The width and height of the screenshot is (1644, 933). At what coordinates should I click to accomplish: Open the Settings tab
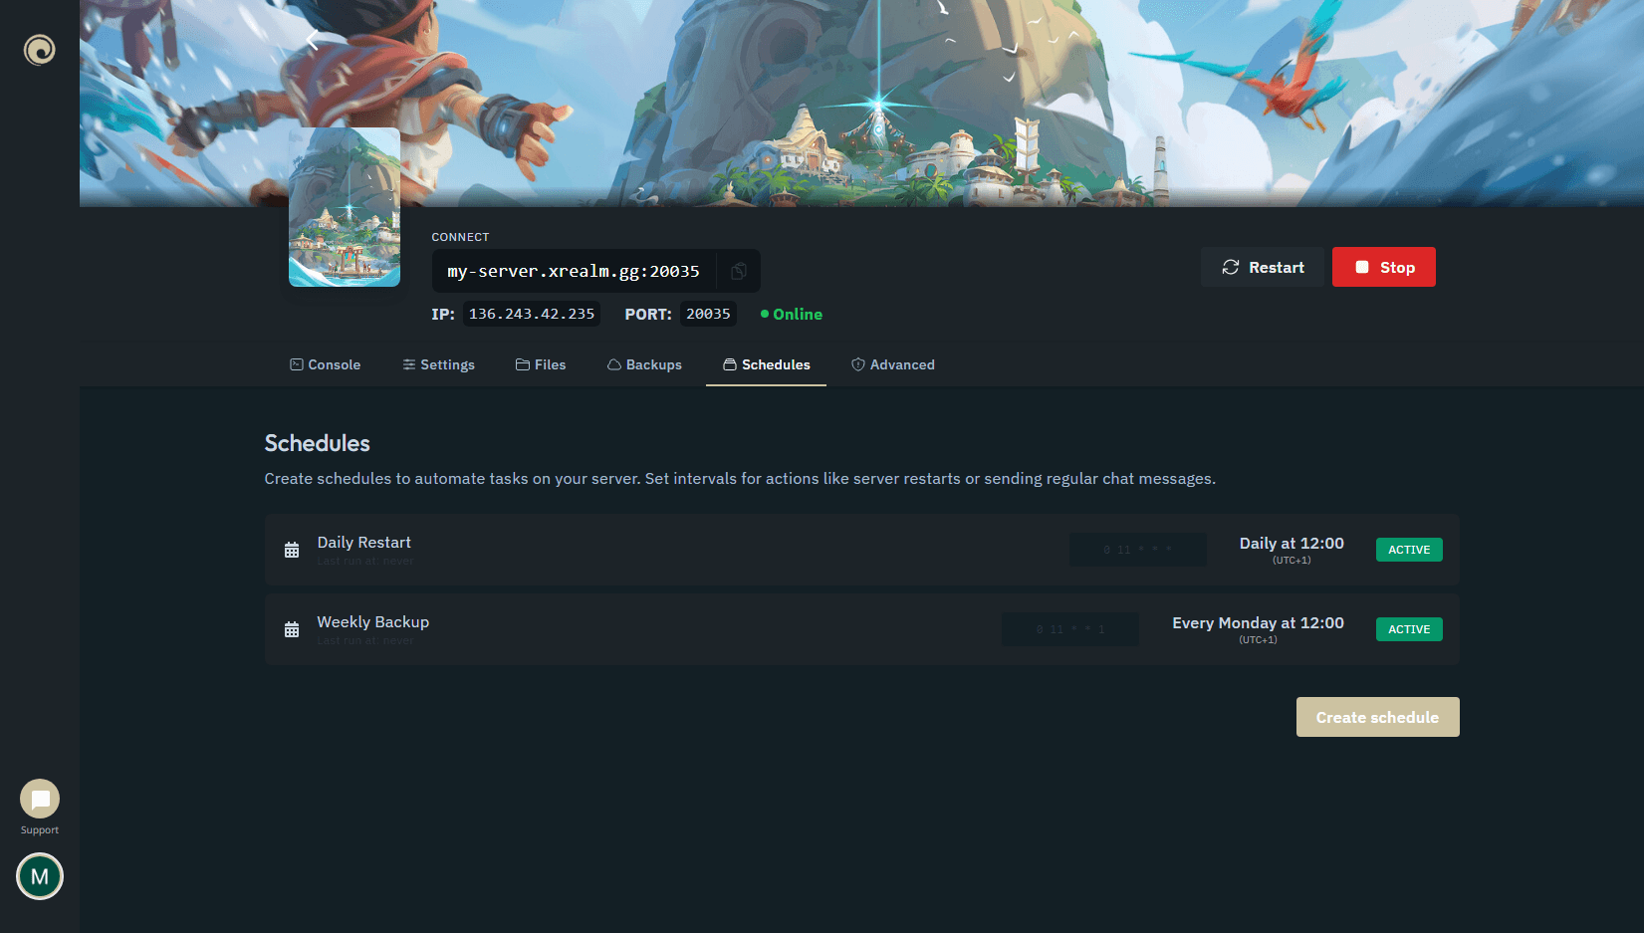pos(438,364)
